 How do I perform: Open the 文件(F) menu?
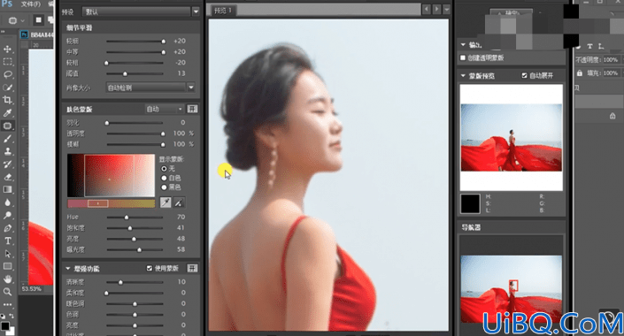[x=31, y=4]
